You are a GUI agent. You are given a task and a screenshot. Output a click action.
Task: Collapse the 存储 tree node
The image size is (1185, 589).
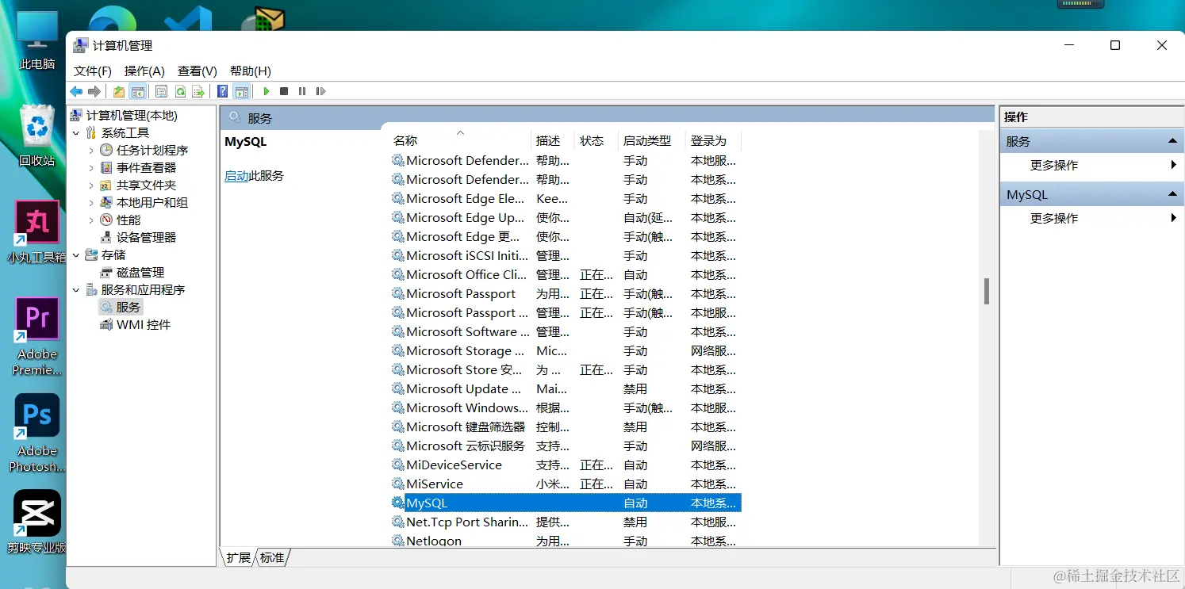(76, 255)
